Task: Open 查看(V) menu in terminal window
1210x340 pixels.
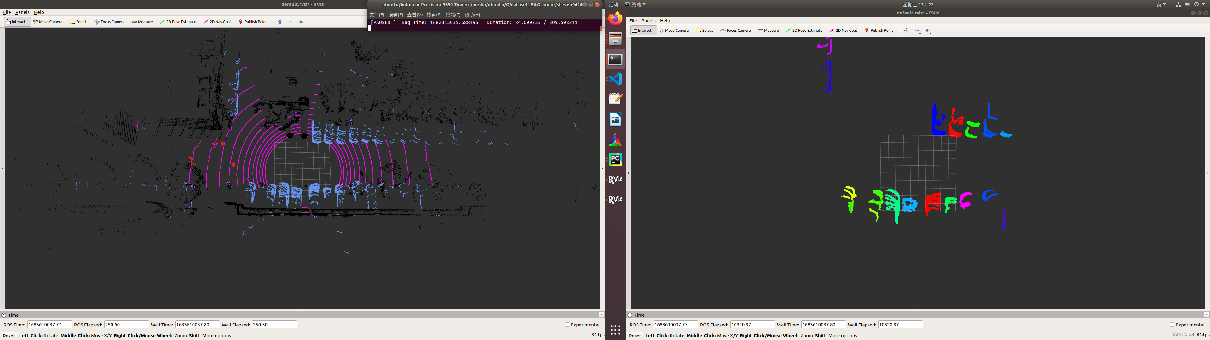Action: [415, 14]
